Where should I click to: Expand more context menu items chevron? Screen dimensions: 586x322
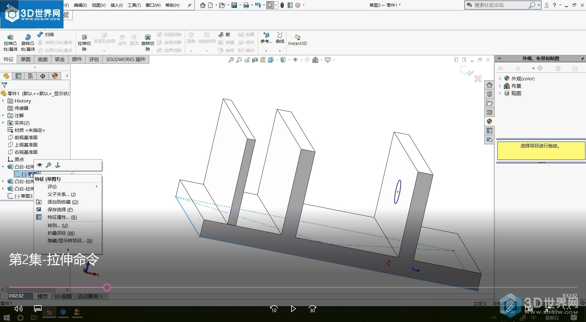click(68, 250)
